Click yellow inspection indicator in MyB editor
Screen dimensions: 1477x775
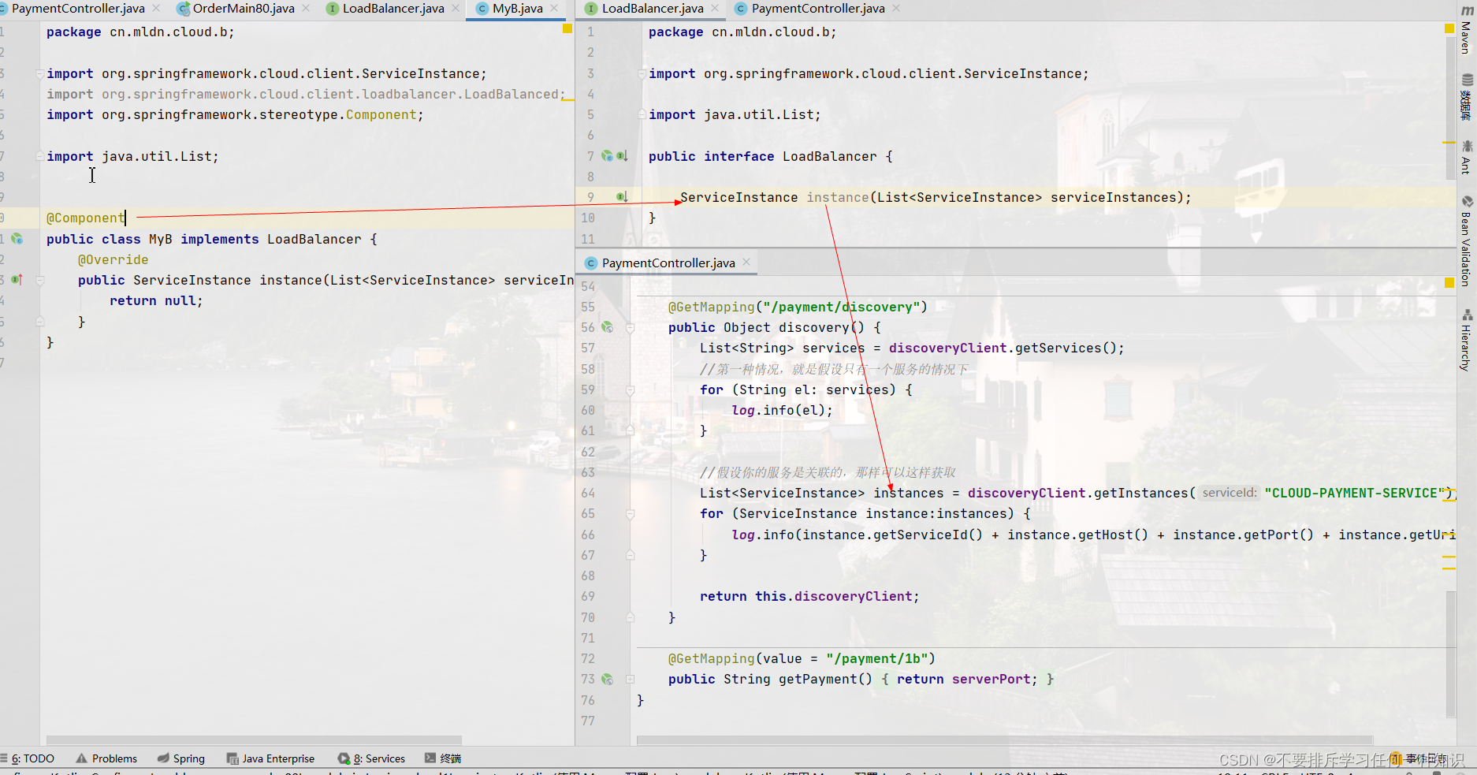567,28
